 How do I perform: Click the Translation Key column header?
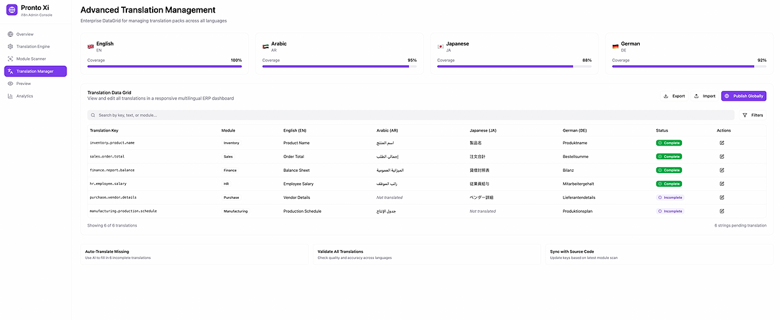click(104, 130)
